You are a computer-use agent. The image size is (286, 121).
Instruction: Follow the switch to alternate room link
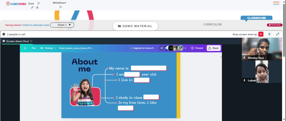click(x=36, y=25)
